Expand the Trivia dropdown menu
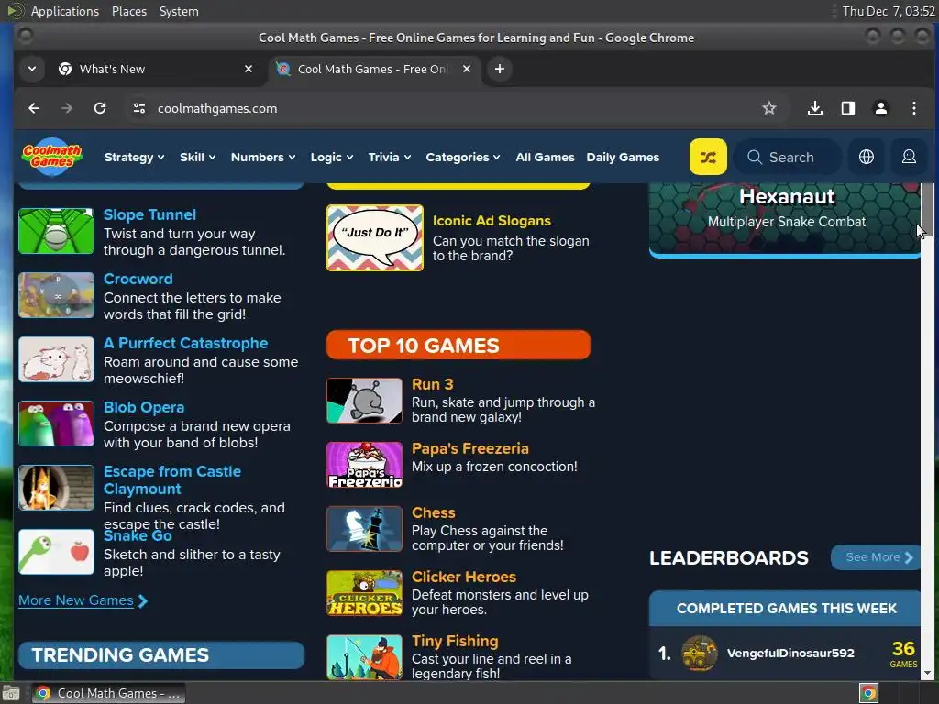This screenshot has width=939, height=704. tap(389, 158)
